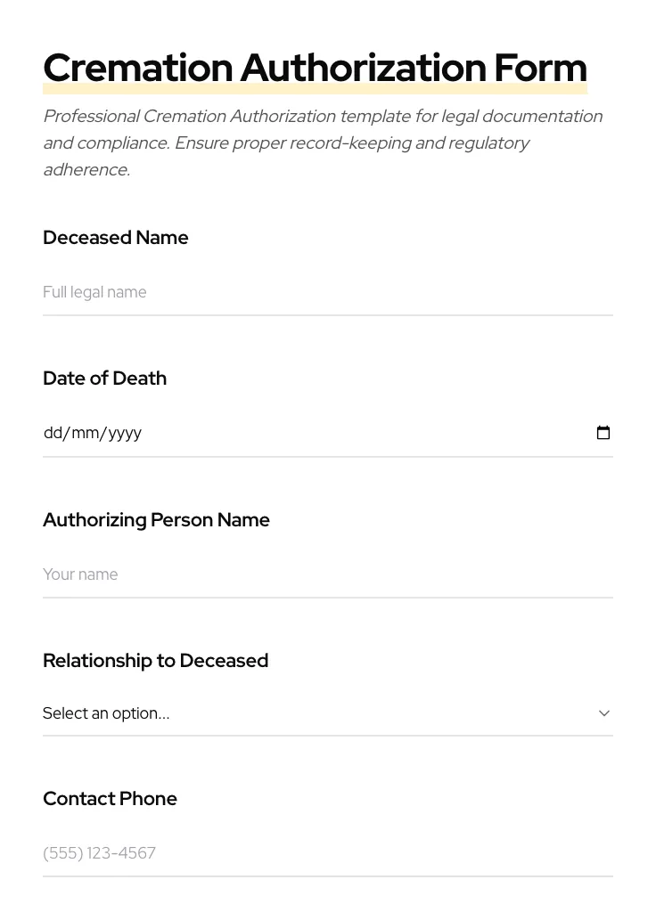Select the '(555) 123-4567' phone field

[328, 853]
